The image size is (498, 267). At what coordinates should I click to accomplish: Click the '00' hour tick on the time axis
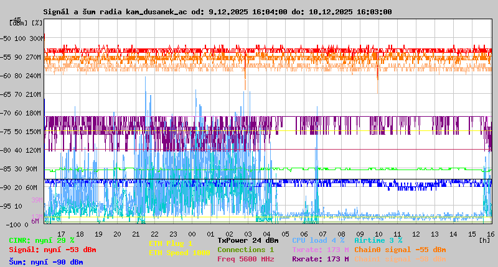point(192,234)
